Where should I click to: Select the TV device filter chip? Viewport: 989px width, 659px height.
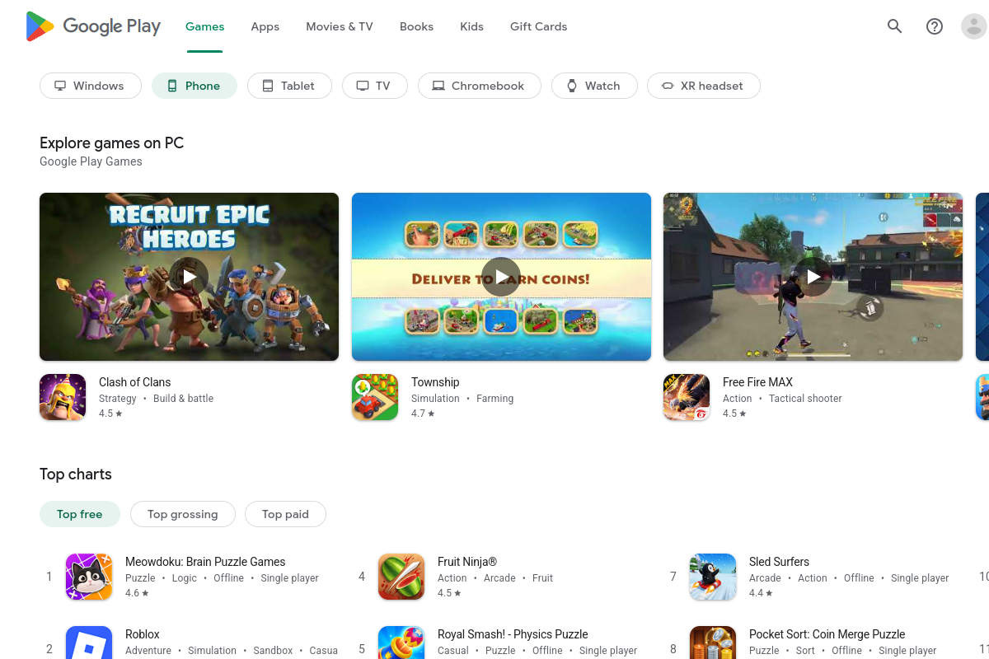click(373, 86)
